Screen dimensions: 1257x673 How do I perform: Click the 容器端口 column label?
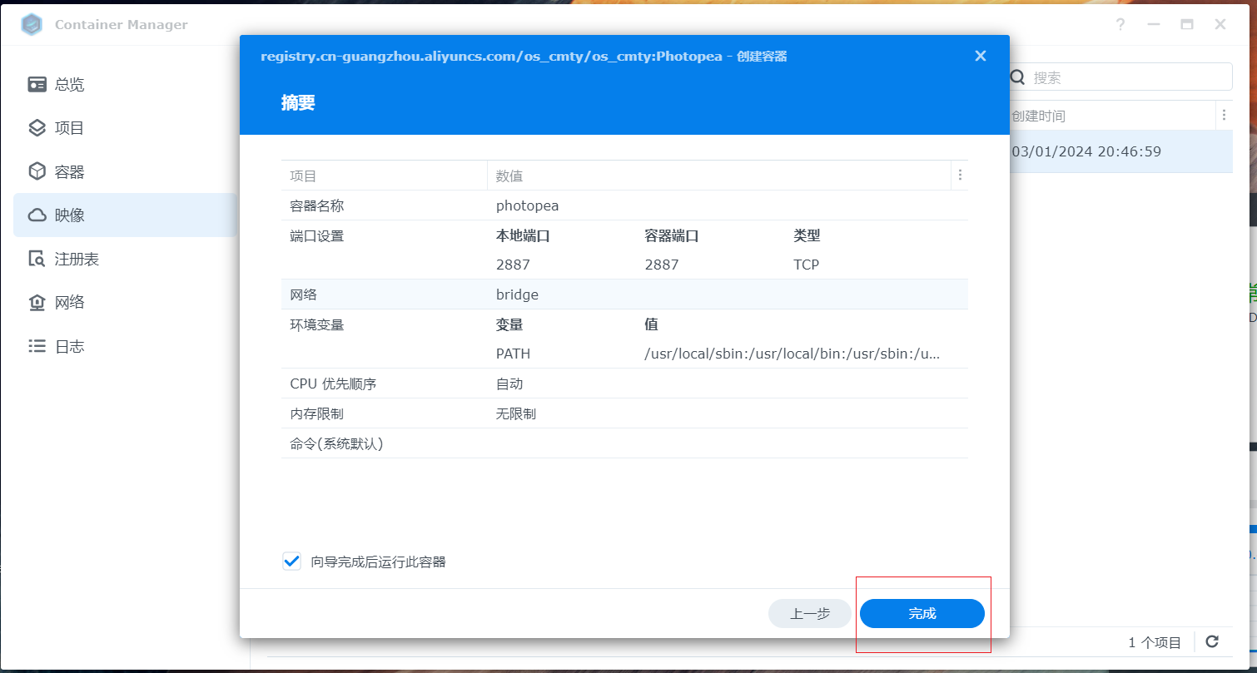672,235
